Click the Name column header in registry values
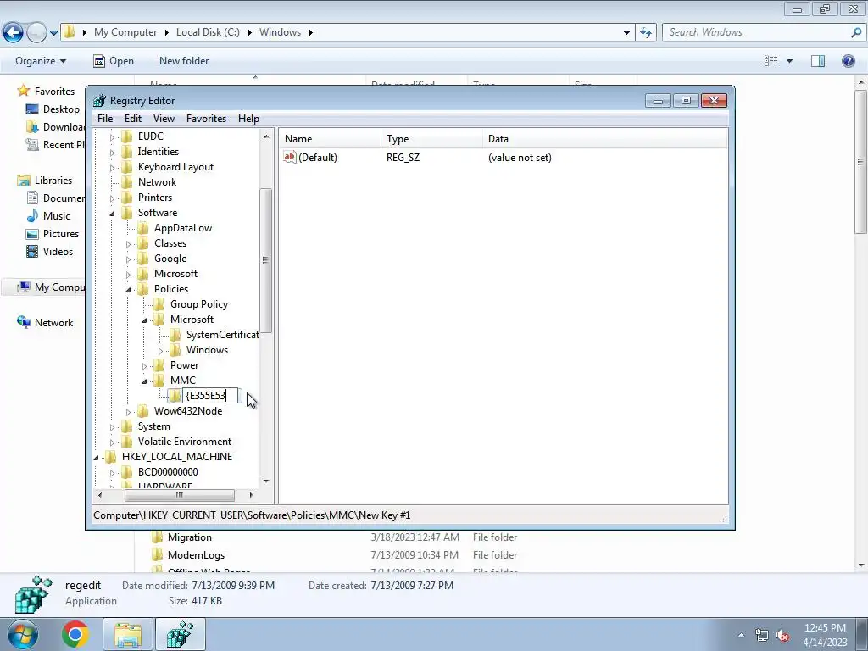Image resolution: width=868 pixels, height=651 pixels. point(330,139)
